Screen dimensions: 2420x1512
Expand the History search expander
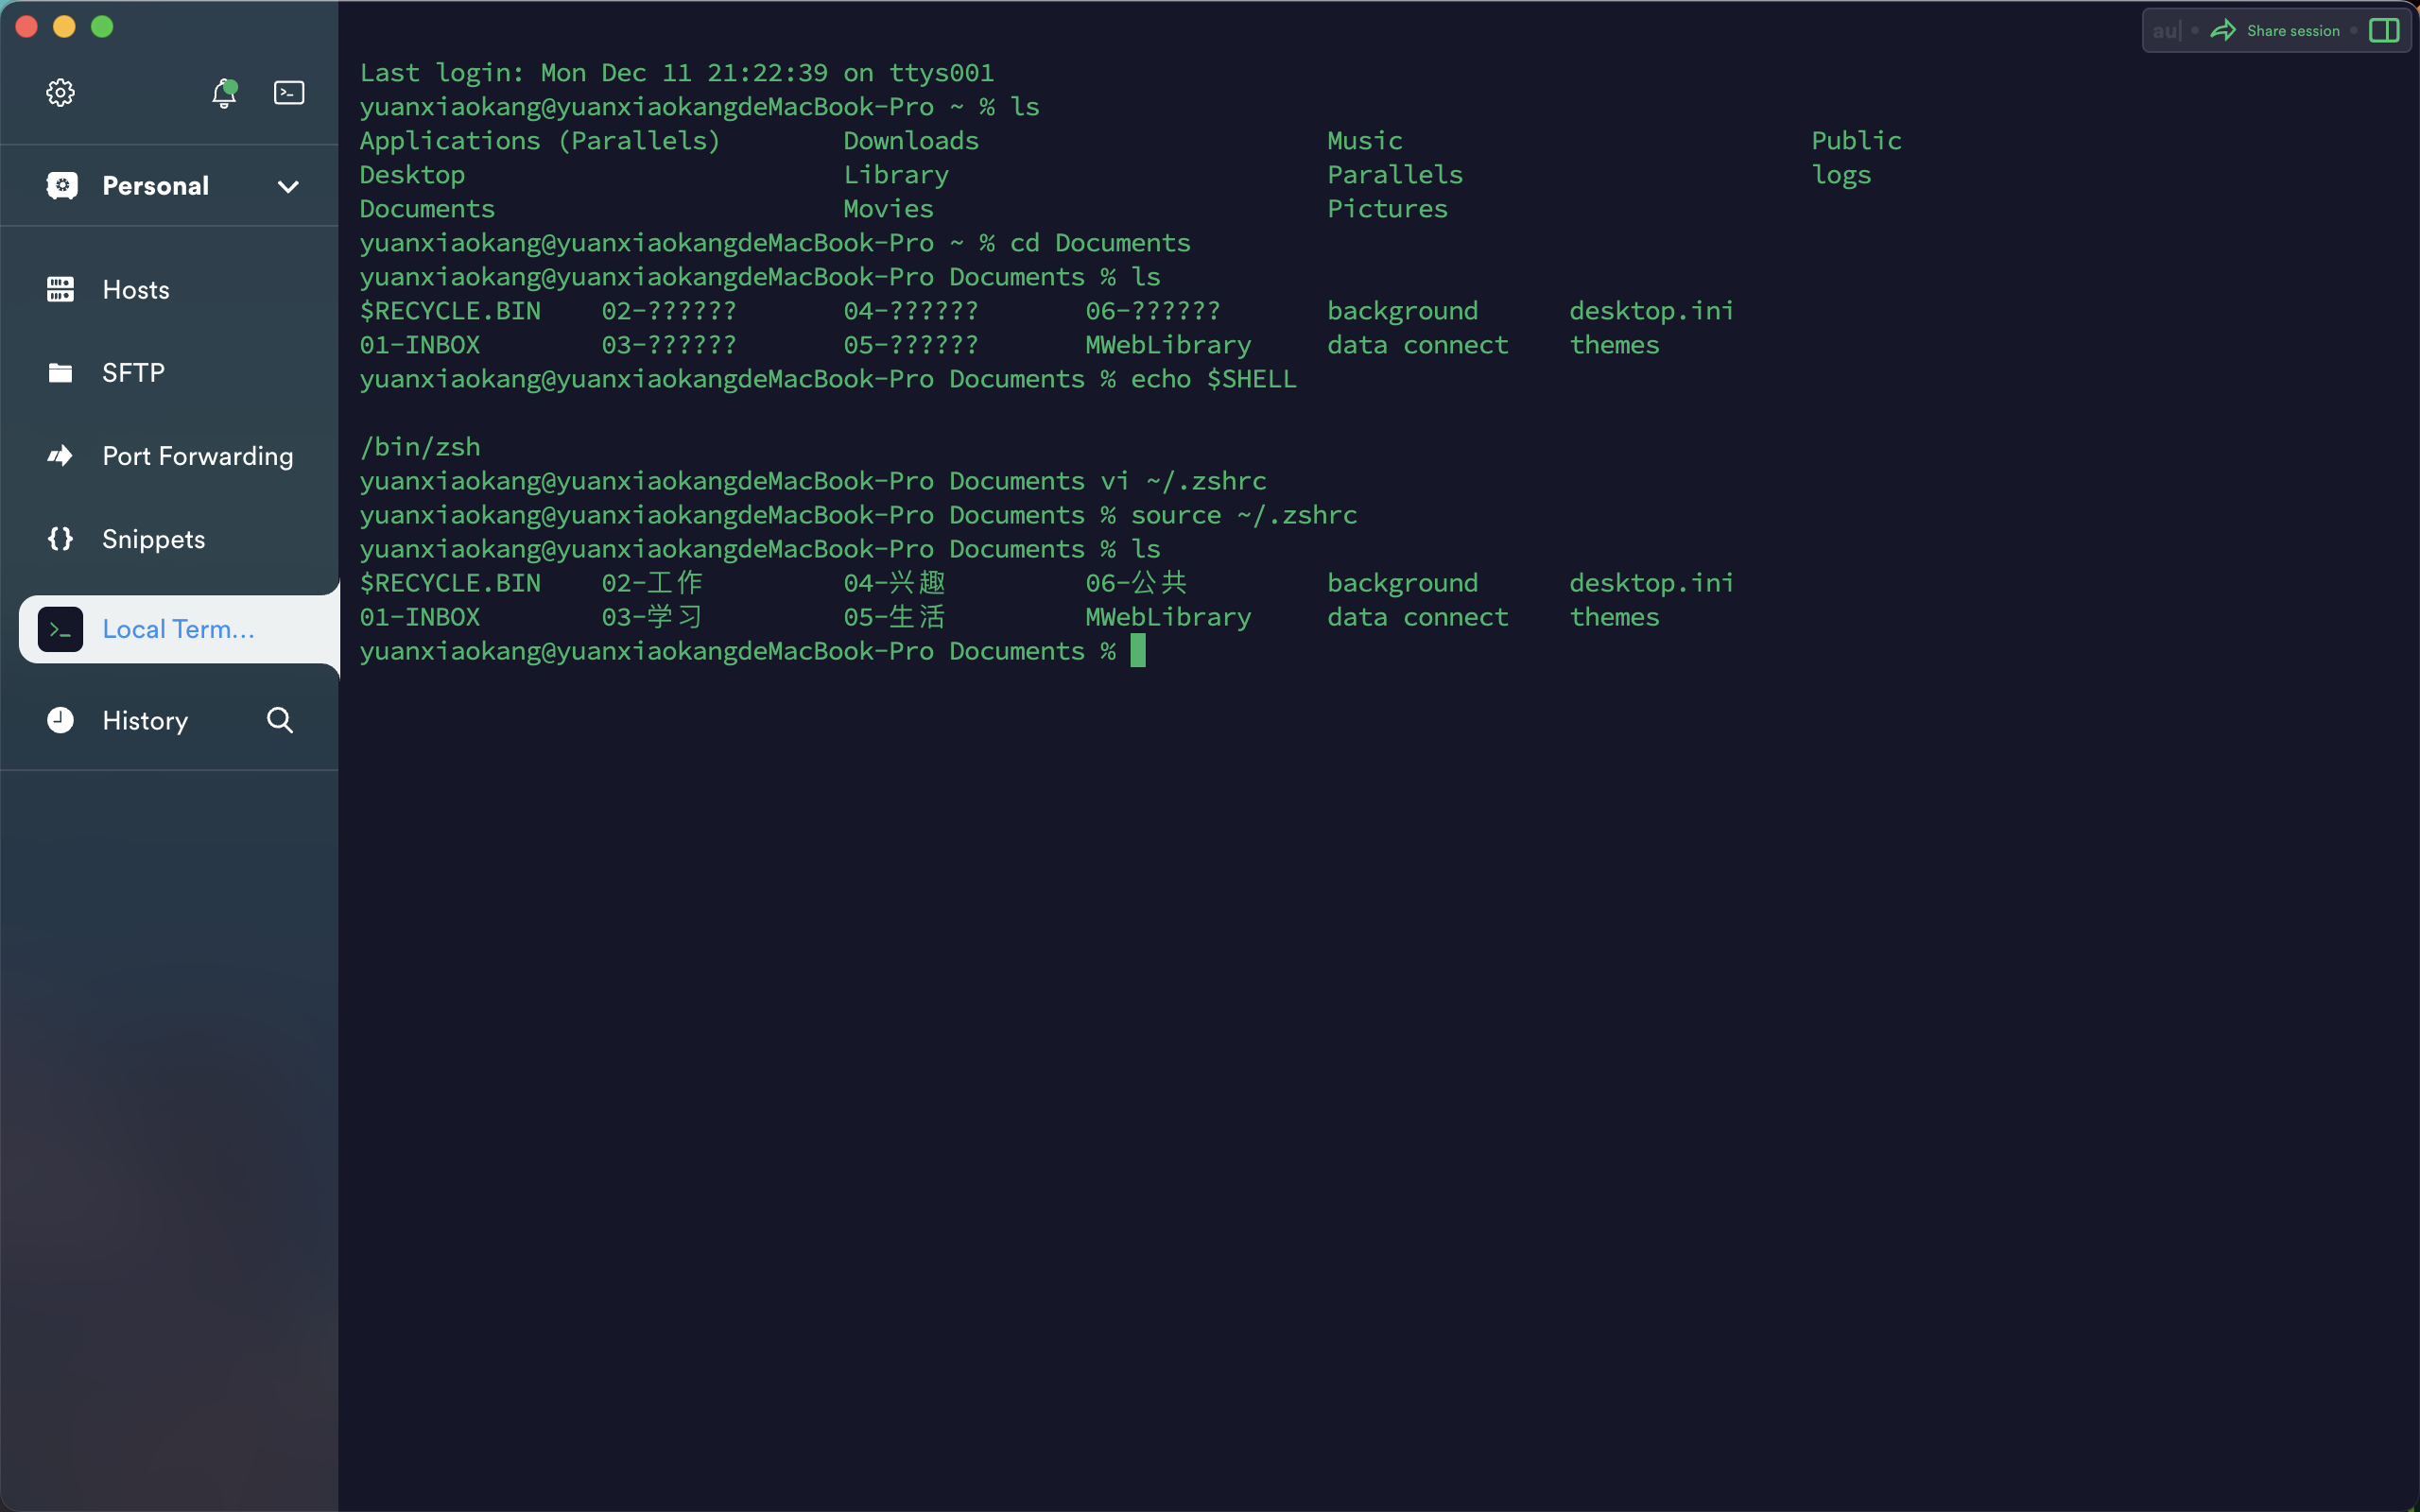[x=279, y=719]
